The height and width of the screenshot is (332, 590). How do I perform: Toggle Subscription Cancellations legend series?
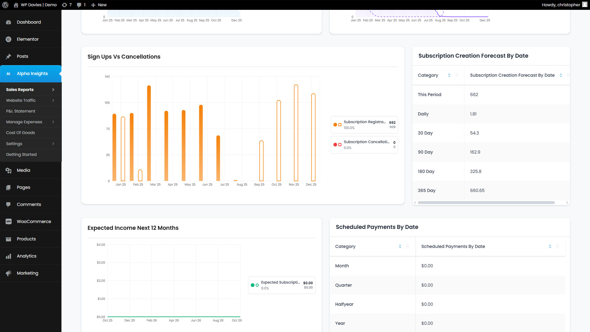(364, 144)
